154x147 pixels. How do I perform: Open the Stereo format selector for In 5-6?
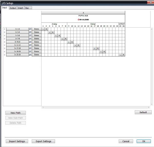pos(37,35)
